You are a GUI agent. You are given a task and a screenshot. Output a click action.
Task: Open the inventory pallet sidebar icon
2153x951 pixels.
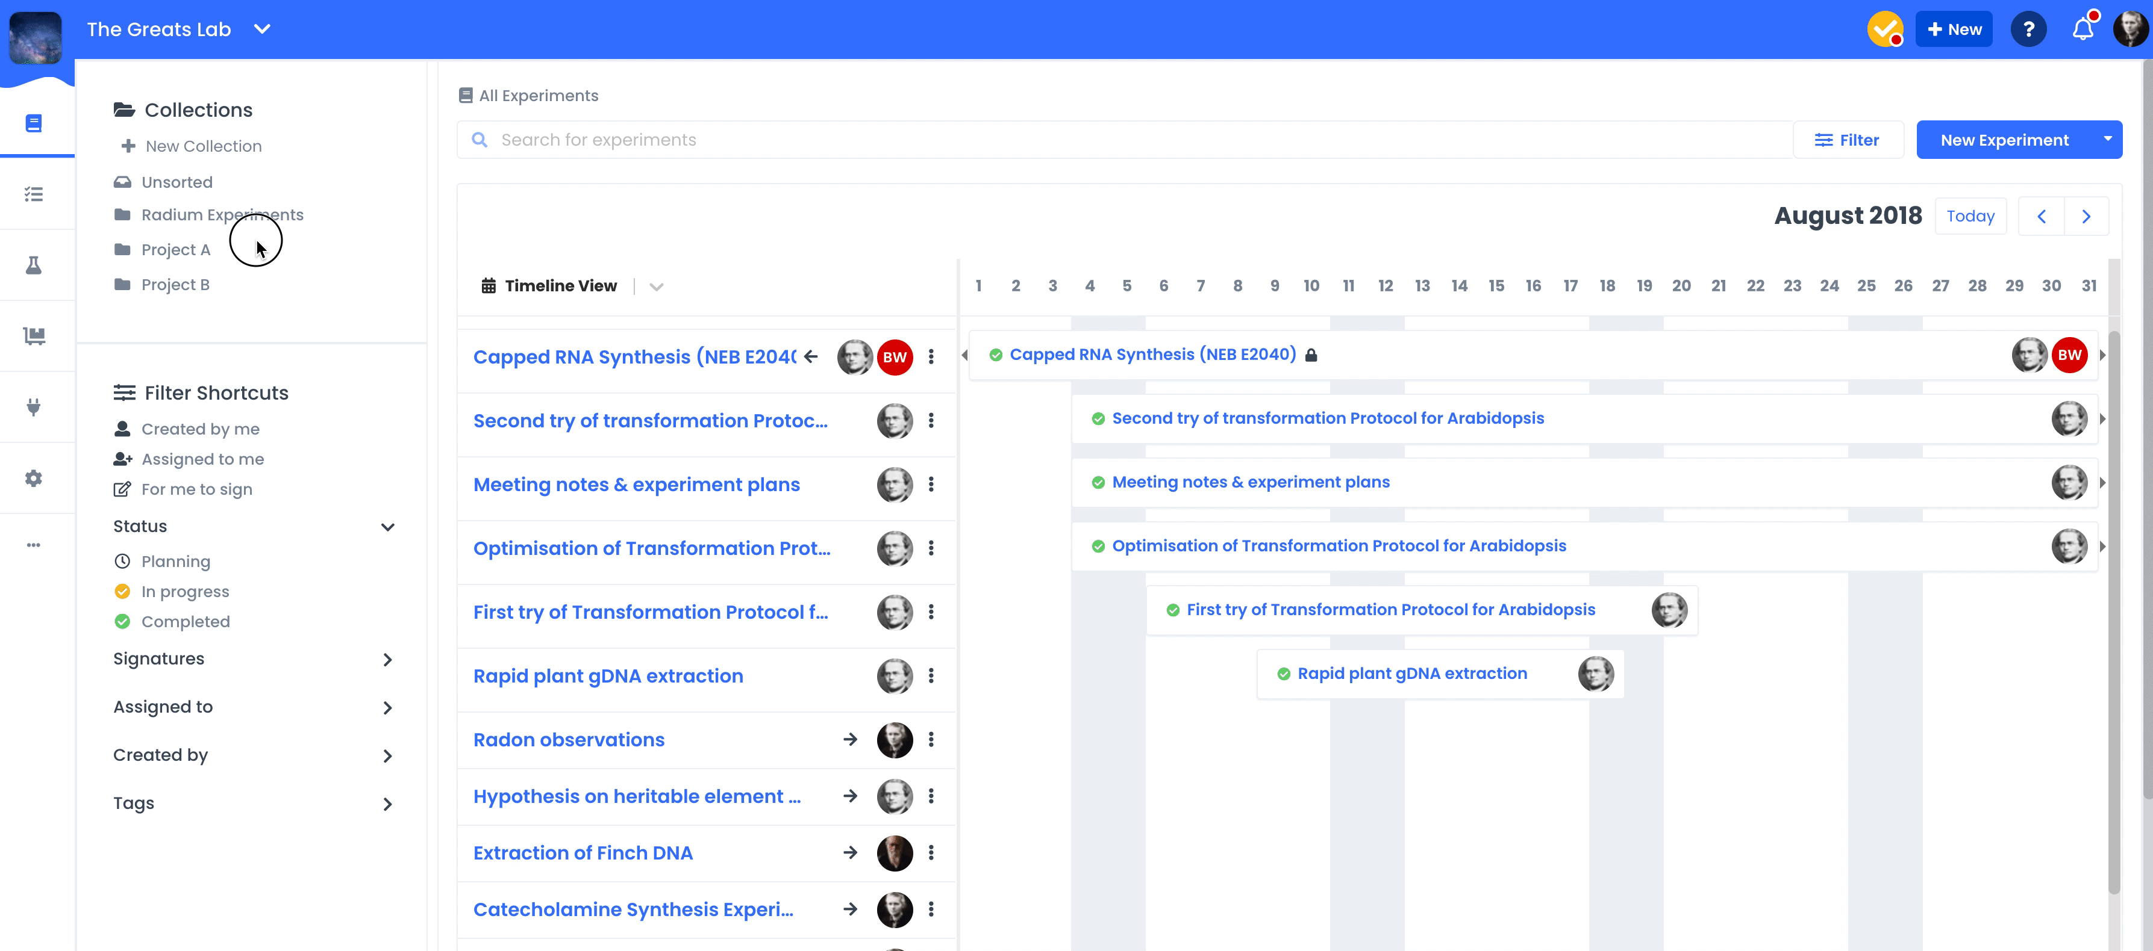tap(33, 336)
